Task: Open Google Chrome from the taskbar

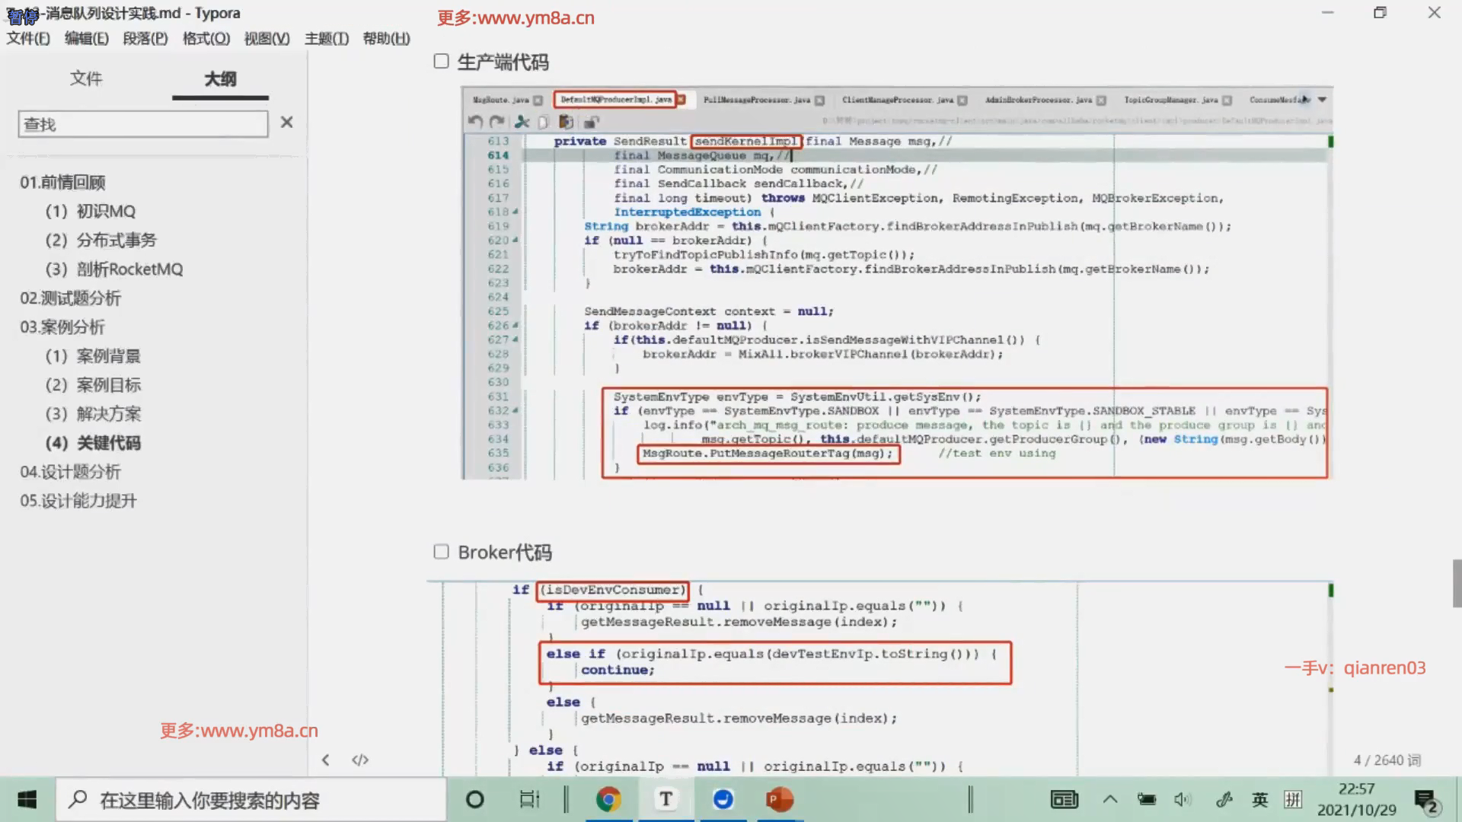Action: (x=608, y=799)
